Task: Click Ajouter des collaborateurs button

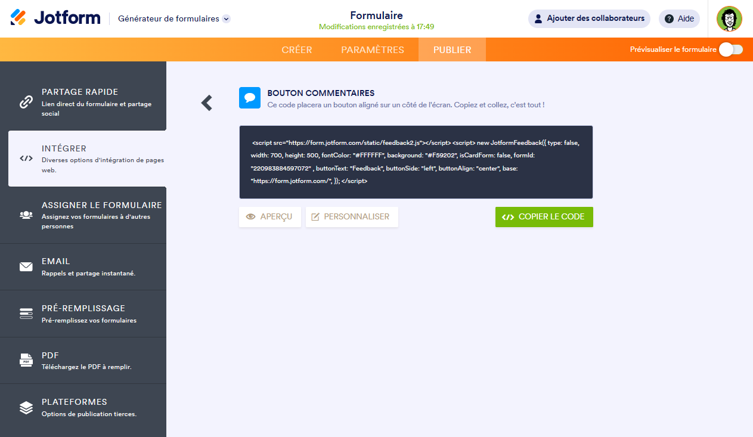Action: pos(590,18)
